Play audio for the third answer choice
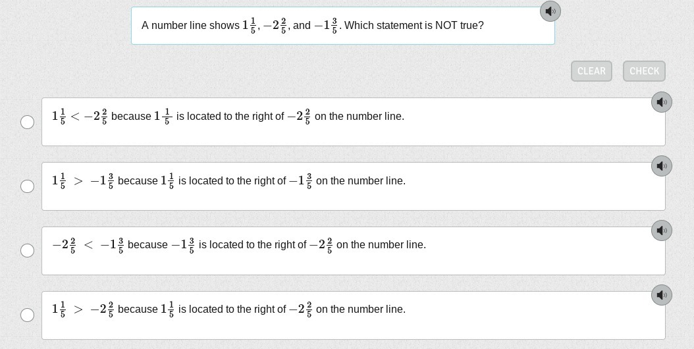The width and height of the screenshot is (694, 349). 661,230
